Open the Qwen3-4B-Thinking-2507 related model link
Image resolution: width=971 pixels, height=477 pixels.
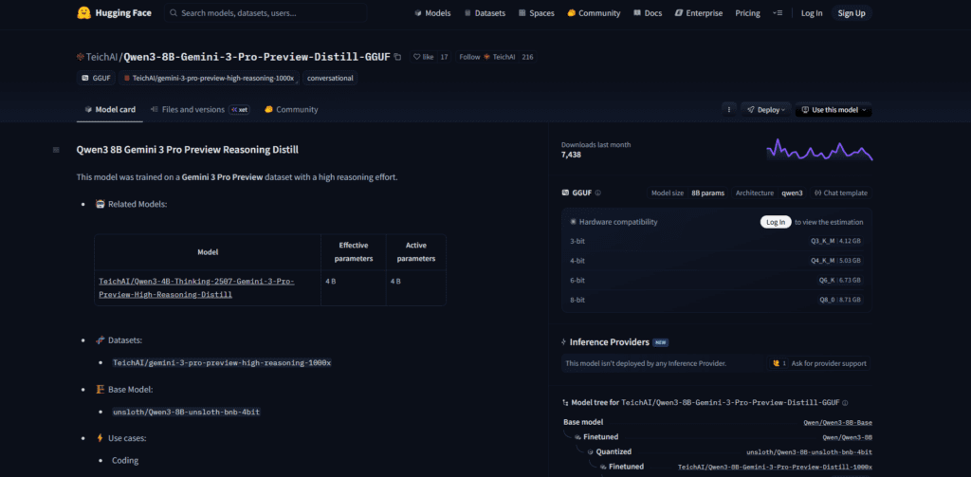(x=196, y=288)
